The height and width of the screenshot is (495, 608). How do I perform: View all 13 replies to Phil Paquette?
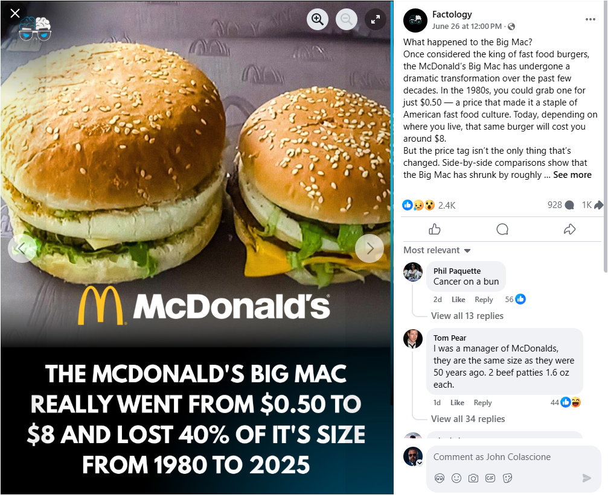(467, 316)
